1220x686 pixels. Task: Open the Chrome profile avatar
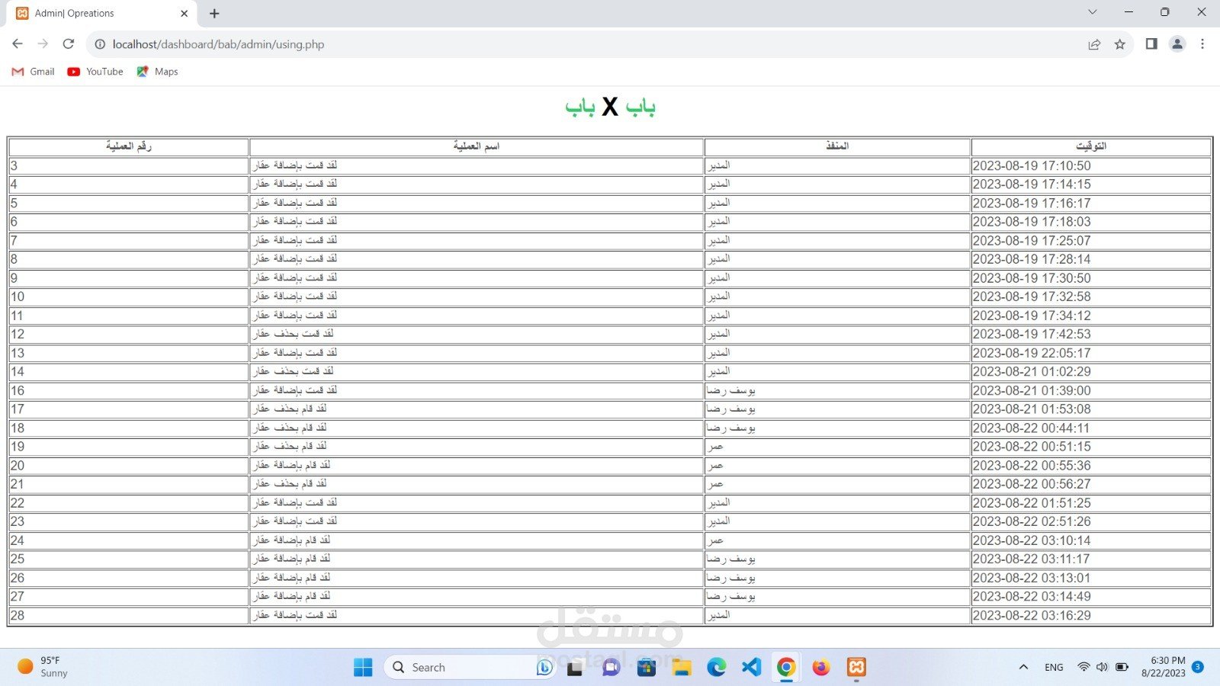click(1177, 44)
